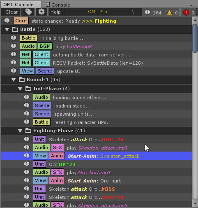Image resolution: width=198 pixels, height=208 pixels.
Task: Click Net tag on 'getting battle data' row
Action: click(25, 54)
